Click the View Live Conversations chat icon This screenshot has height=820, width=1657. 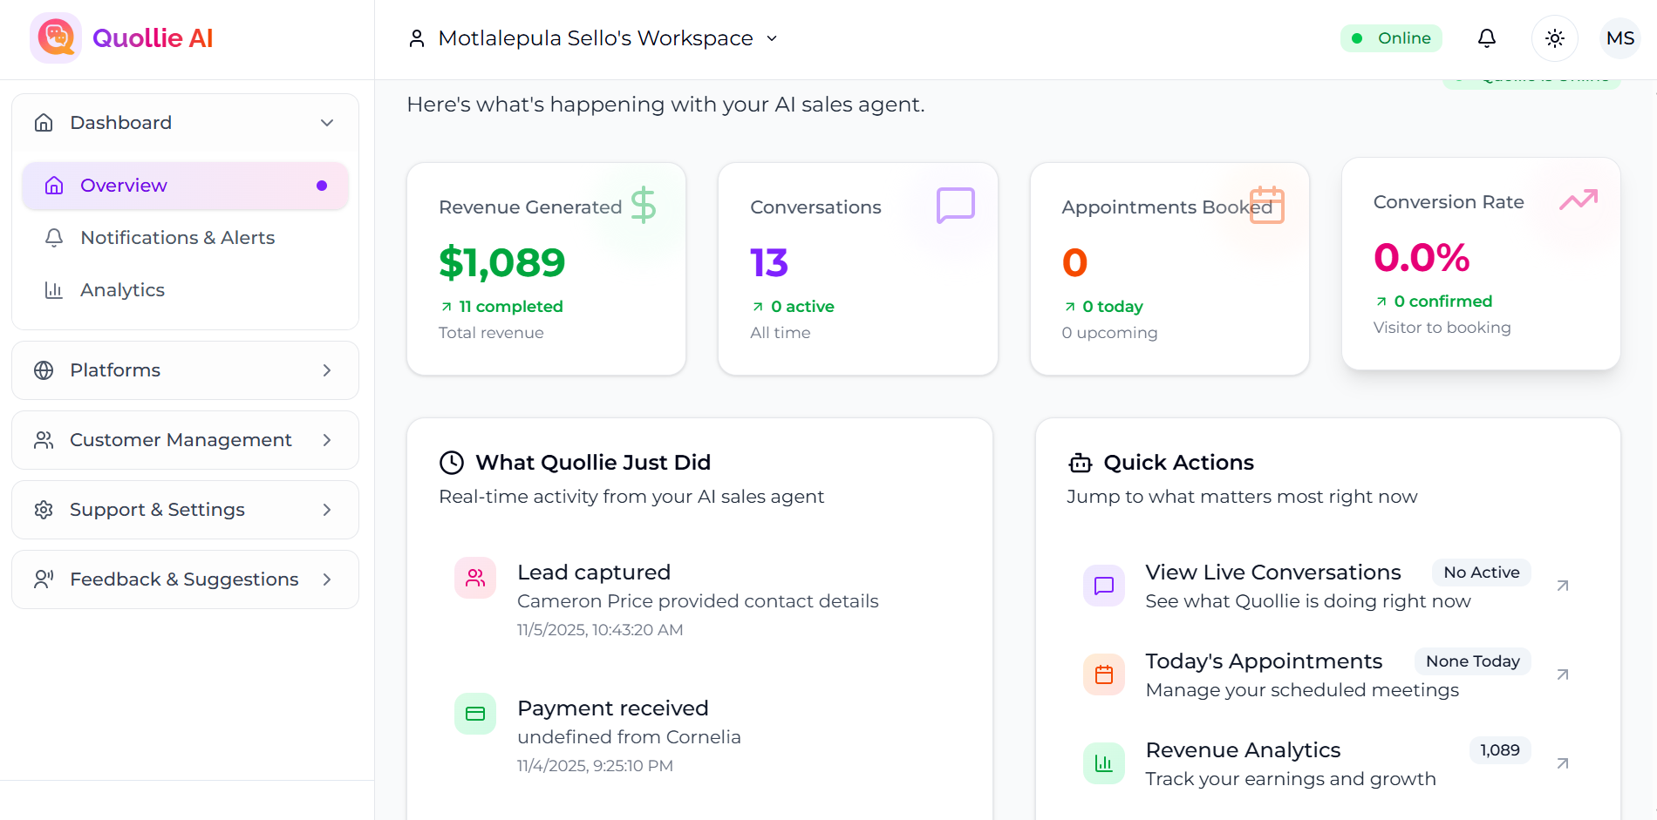[1104, 586]
